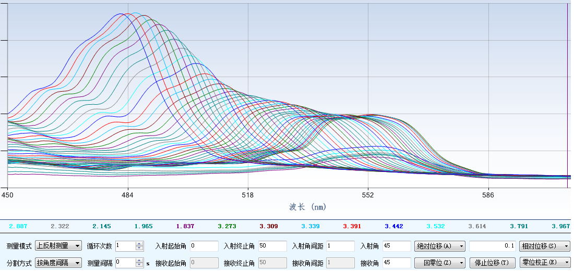Decrease 测量间隔 with the down spinner arrow
The image size is (574, 272).
click(139, 265)
